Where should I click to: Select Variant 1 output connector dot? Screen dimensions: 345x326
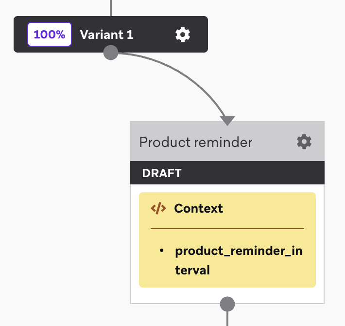(111, 53)
